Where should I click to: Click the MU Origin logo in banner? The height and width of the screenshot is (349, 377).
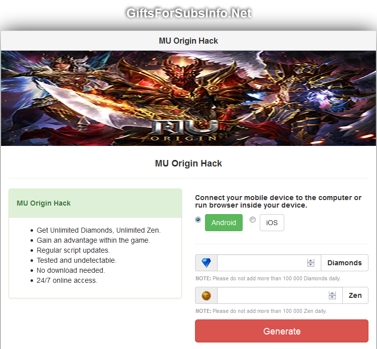[x=184, y=130]
